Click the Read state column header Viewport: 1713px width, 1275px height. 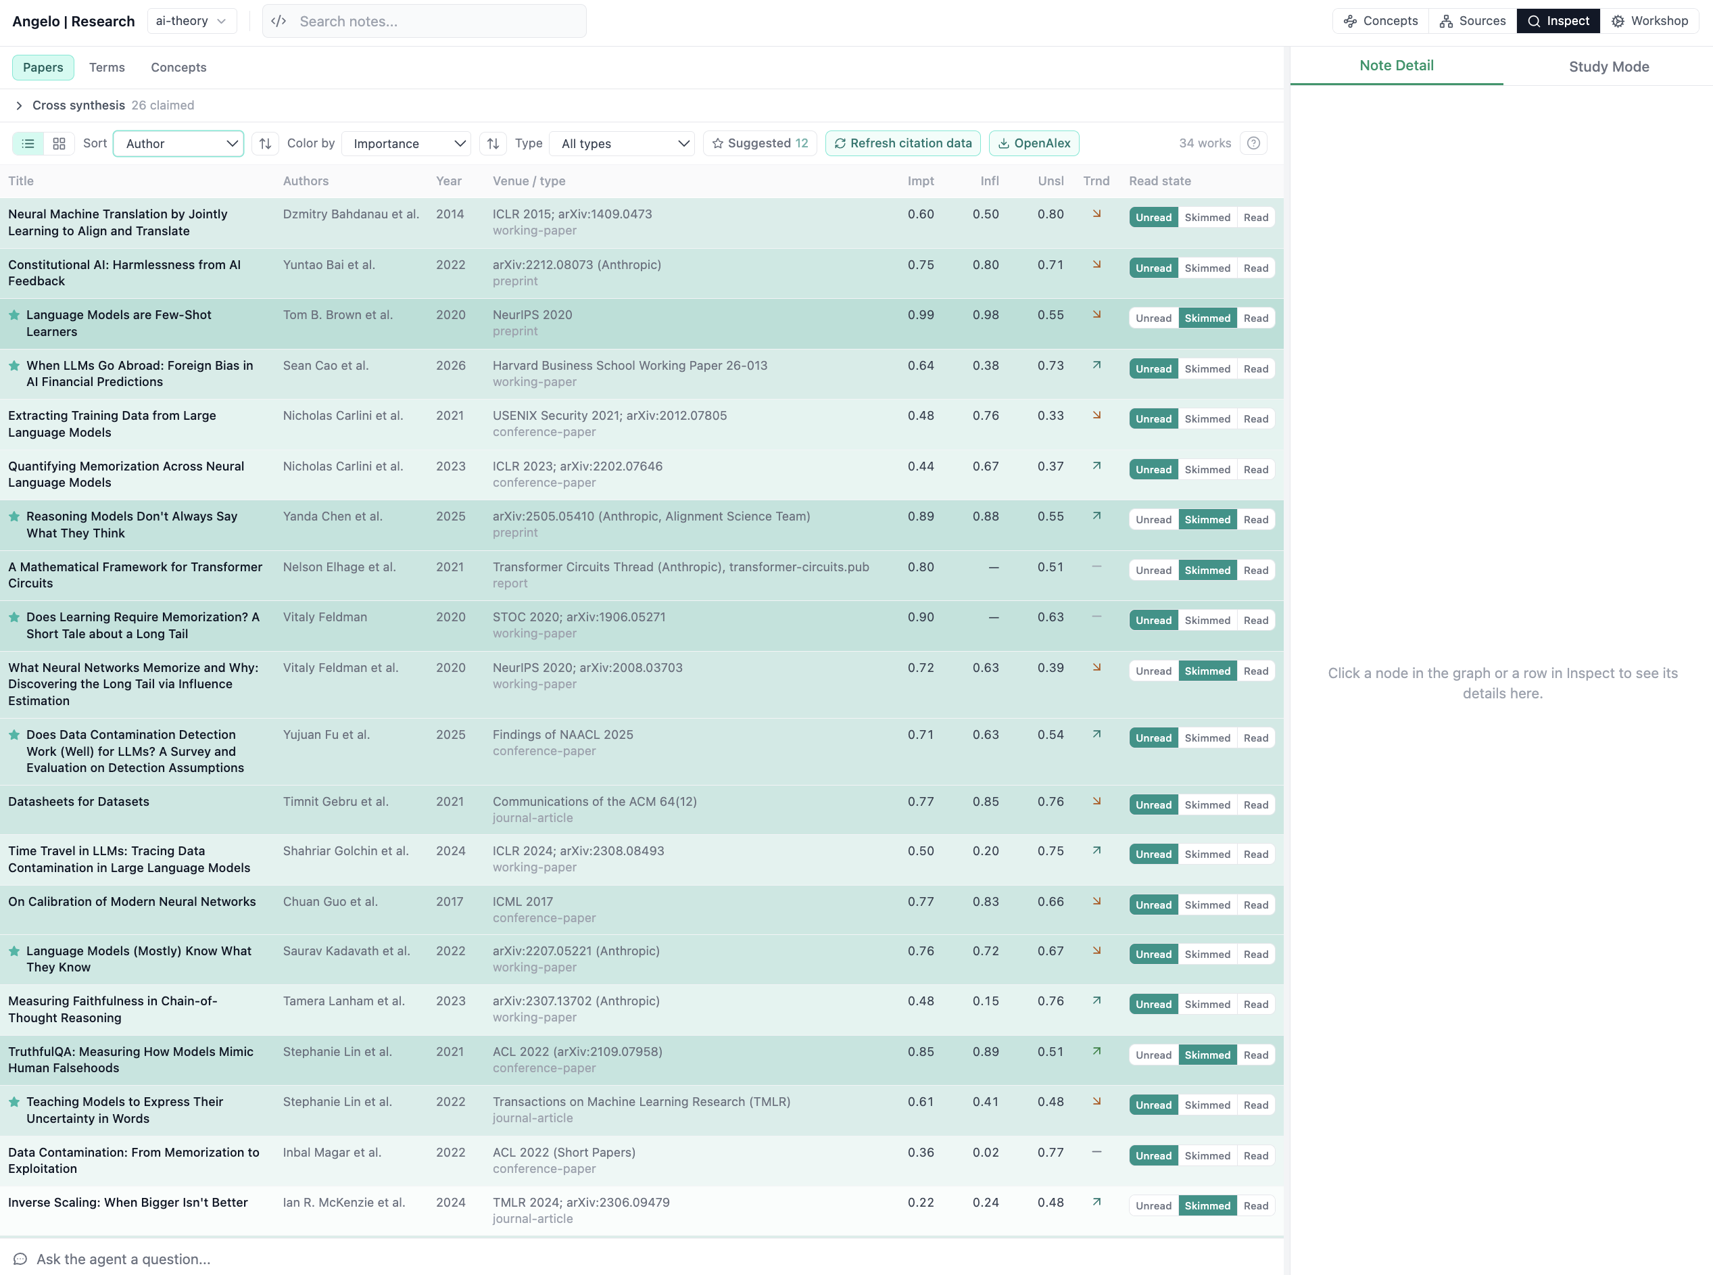click(1160, 181)
